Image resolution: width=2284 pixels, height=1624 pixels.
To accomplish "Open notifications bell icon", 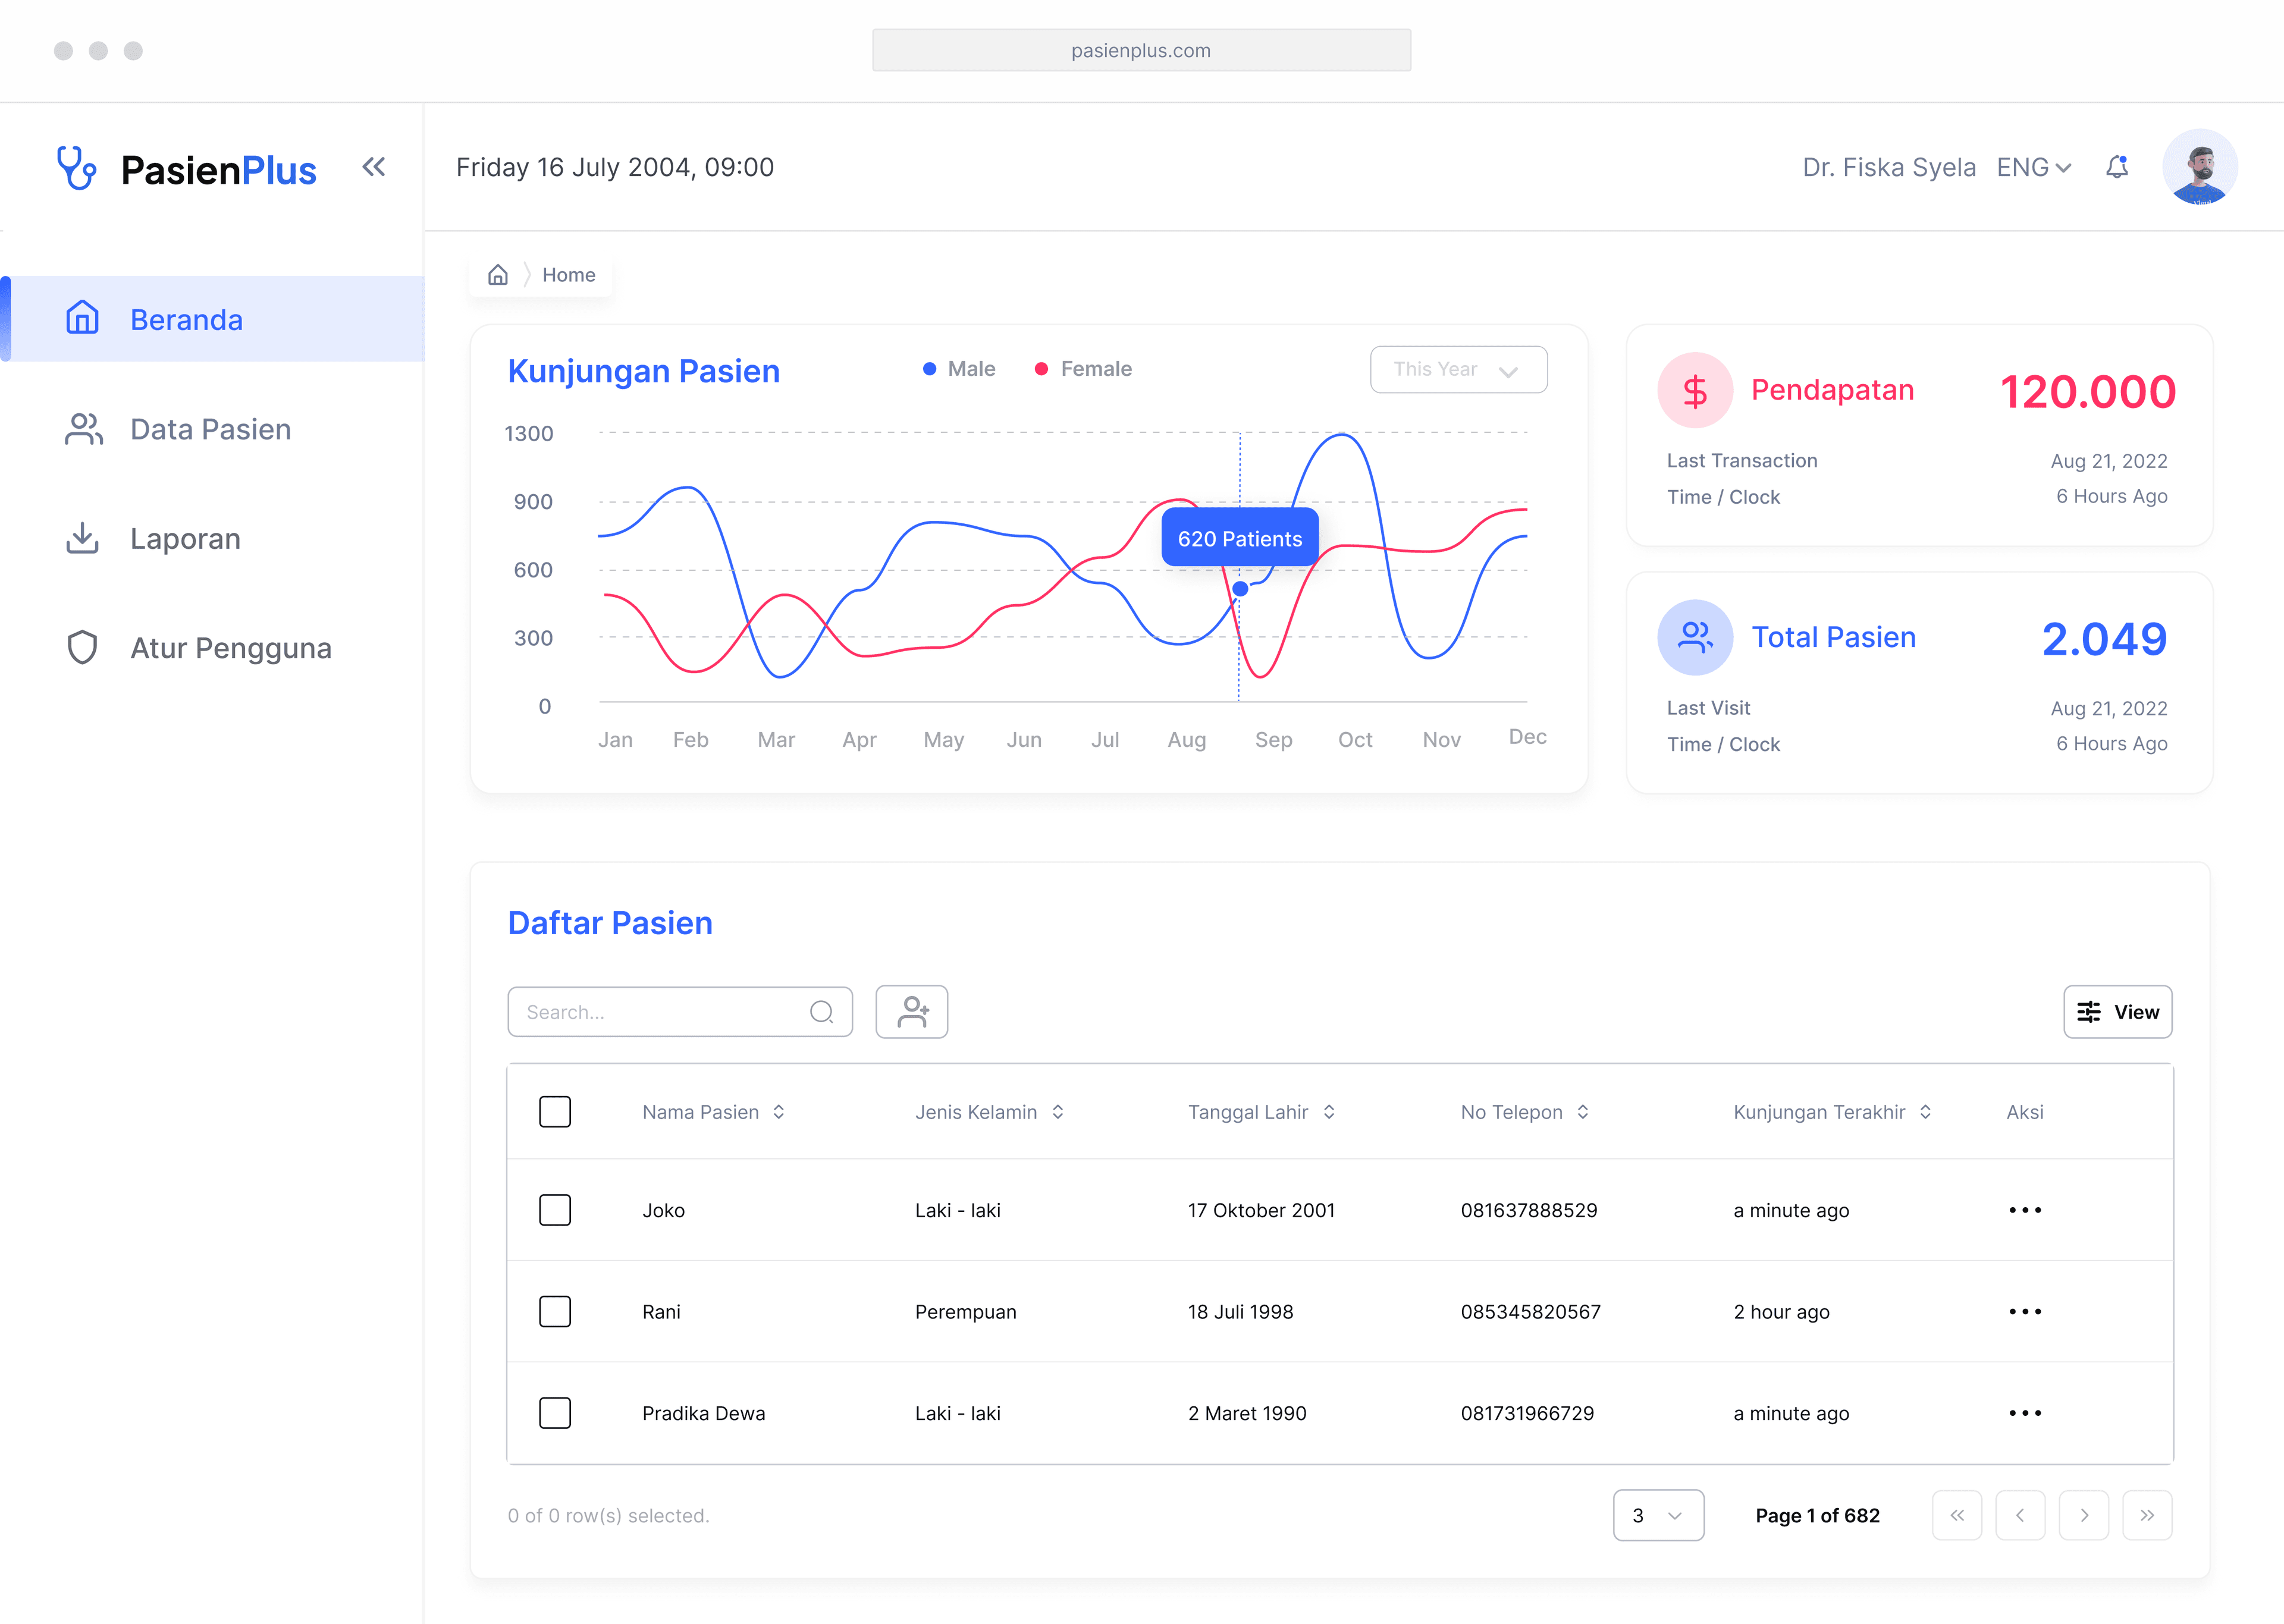I will (2116, 167).
